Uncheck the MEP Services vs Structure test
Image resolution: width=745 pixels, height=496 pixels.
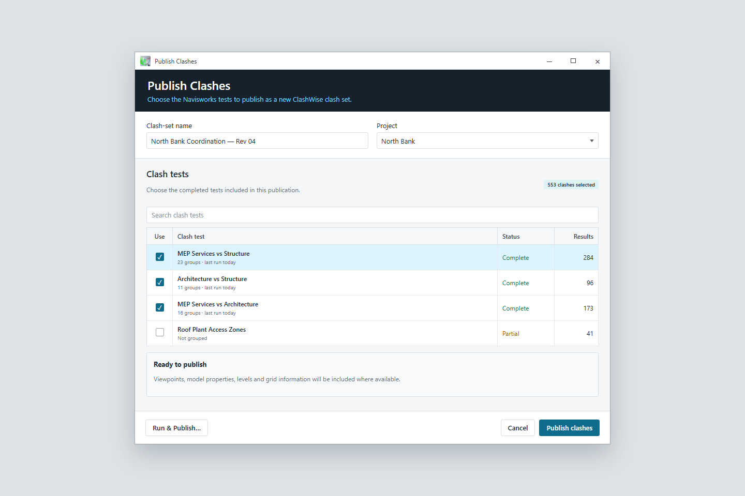click(160, 257)
